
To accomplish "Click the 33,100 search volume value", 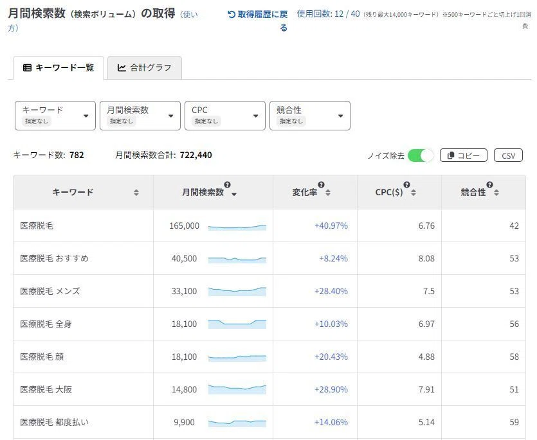I will point(184,291).
